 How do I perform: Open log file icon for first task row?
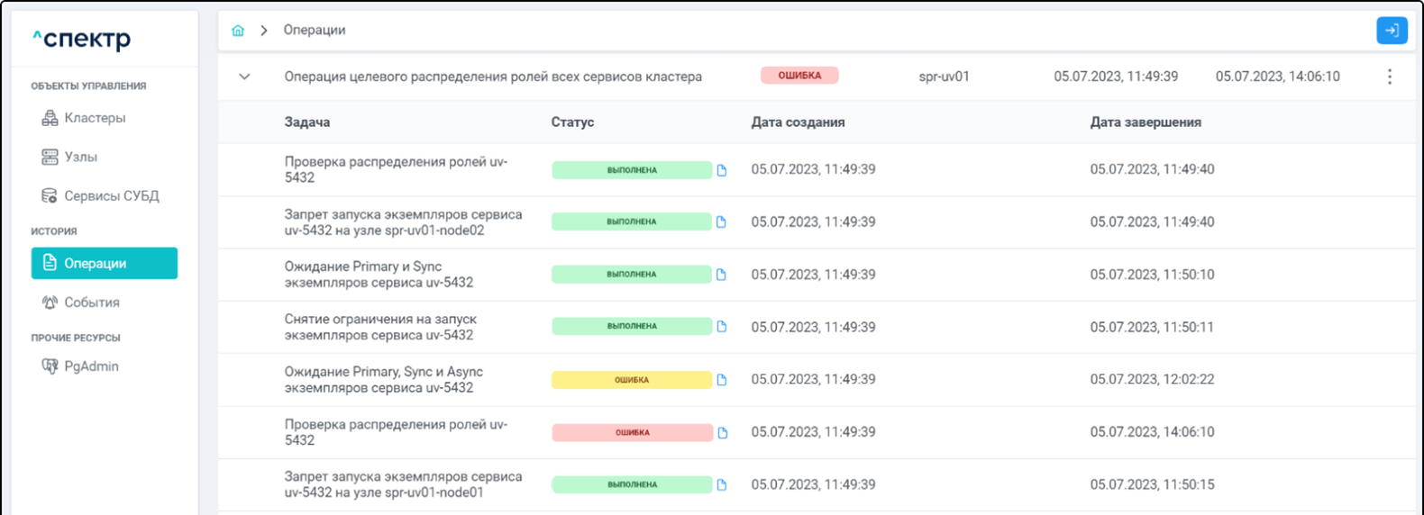722,170
